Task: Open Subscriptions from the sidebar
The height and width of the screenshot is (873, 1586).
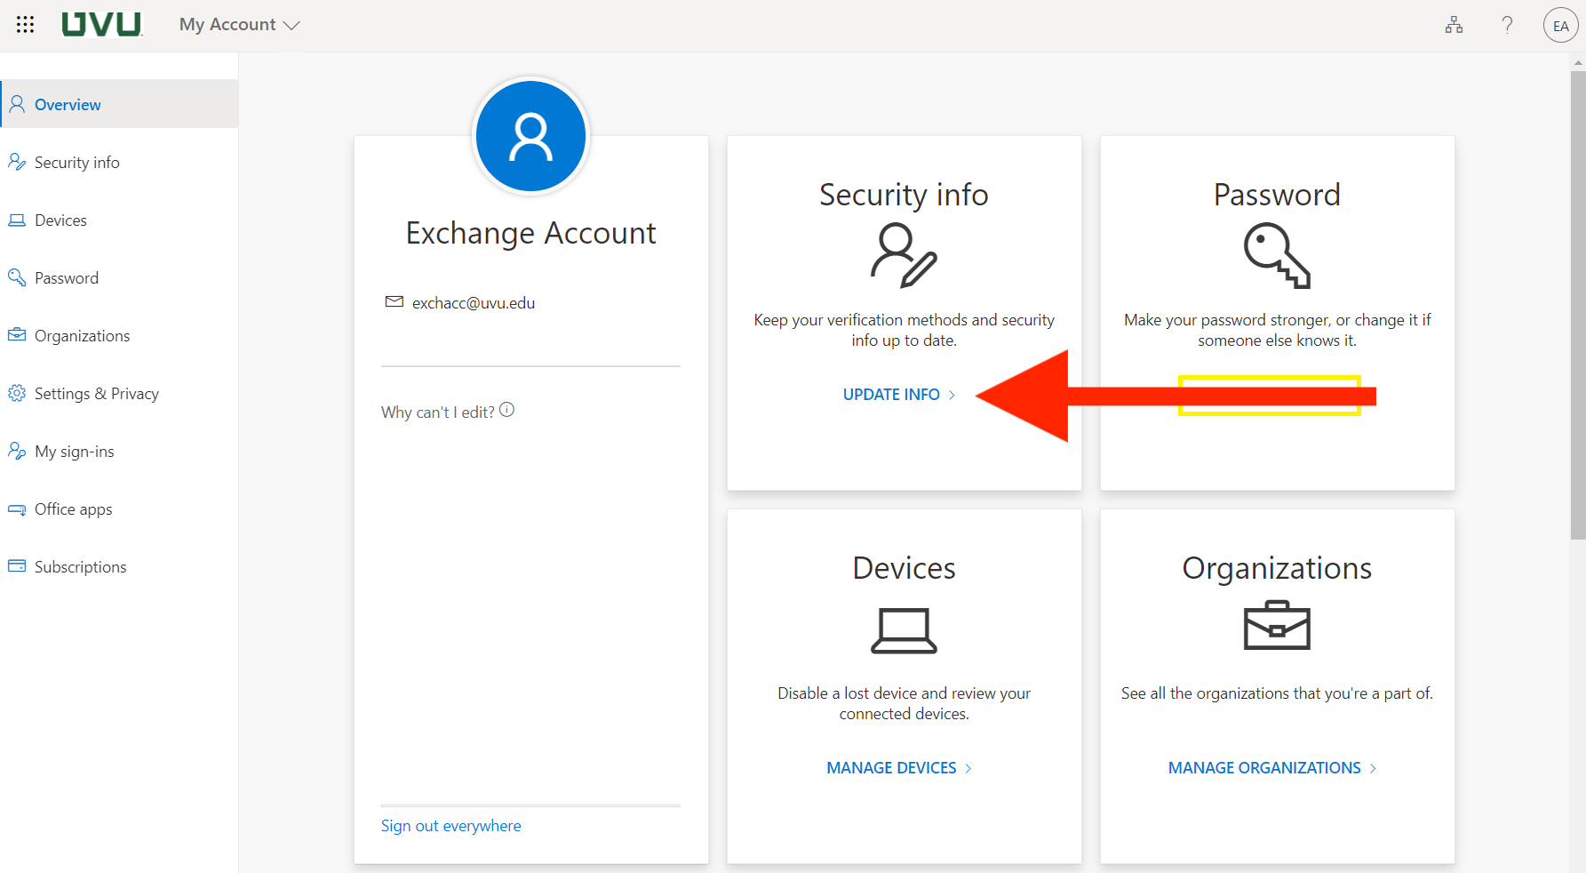Action: click(80, 566)
